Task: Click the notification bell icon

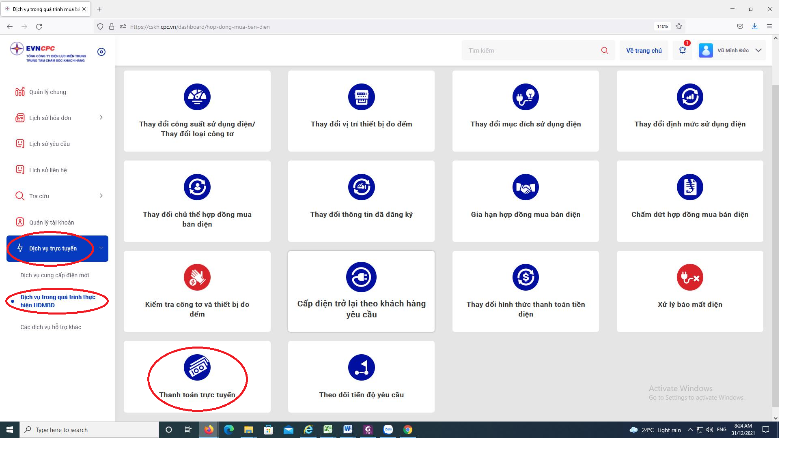Action: point(683,50)
